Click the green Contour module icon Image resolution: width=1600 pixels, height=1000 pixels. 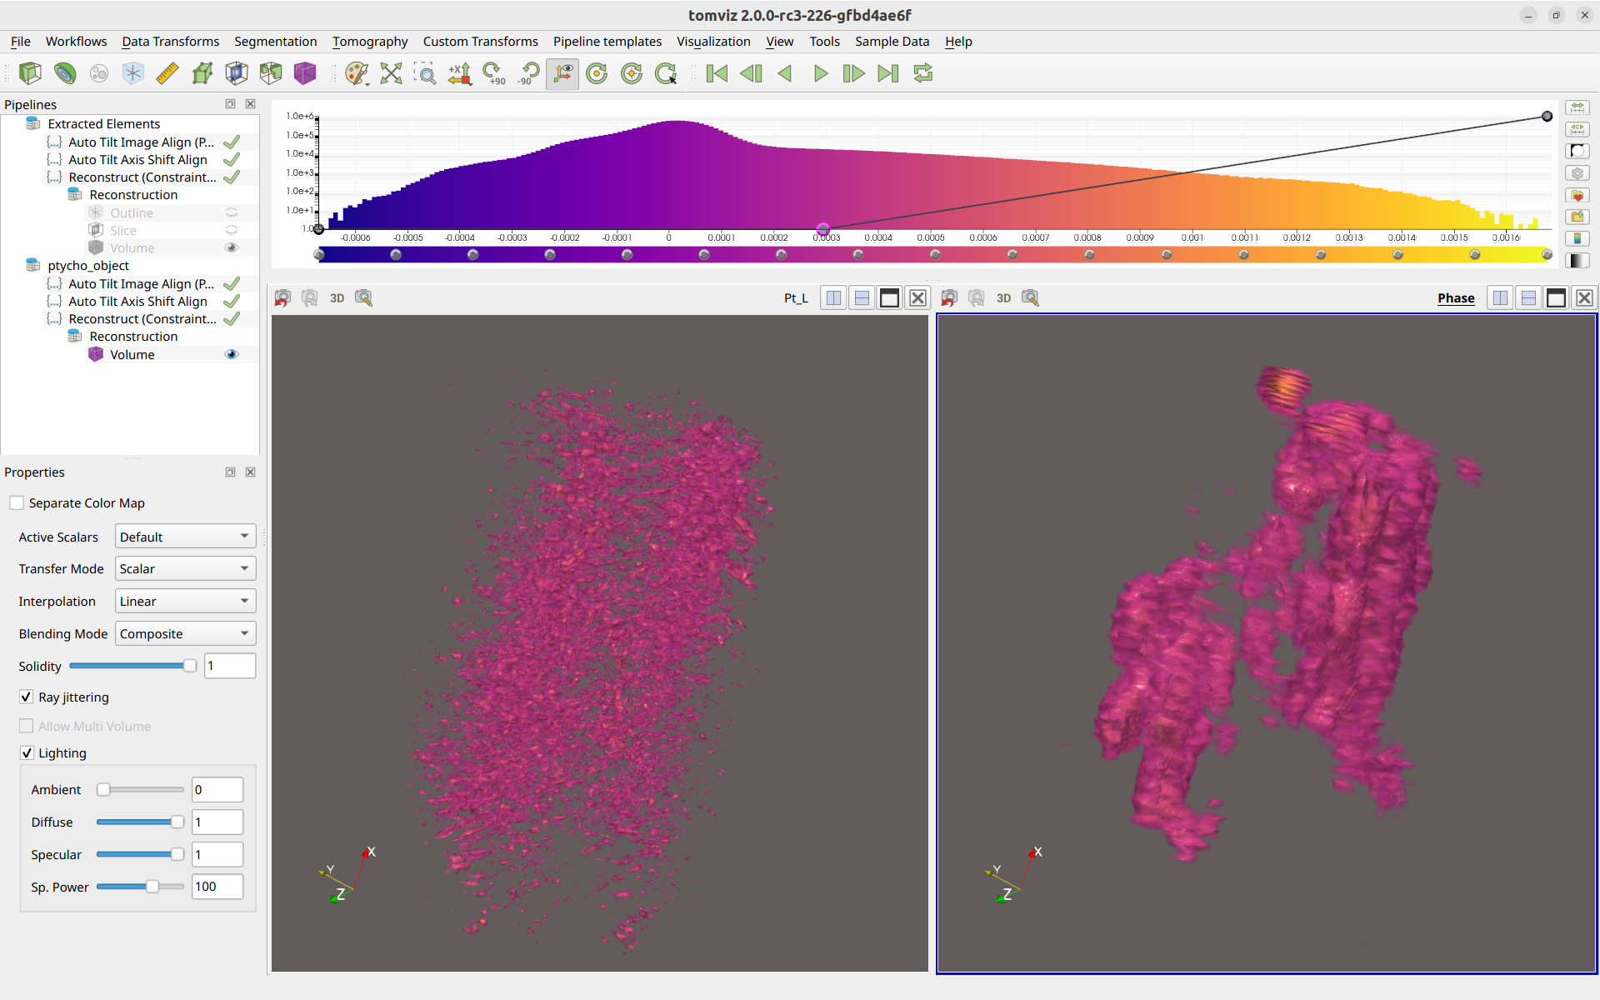tap(65, 73)
